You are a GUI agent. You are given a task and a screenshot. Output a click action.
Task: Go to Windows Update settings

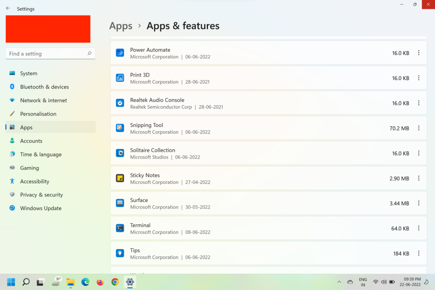point(41,208)
